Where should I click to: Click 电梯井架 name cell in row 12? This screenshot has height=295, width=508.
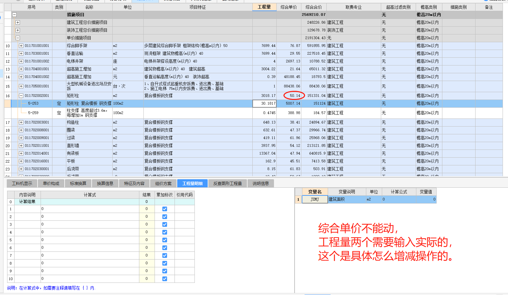89,61
